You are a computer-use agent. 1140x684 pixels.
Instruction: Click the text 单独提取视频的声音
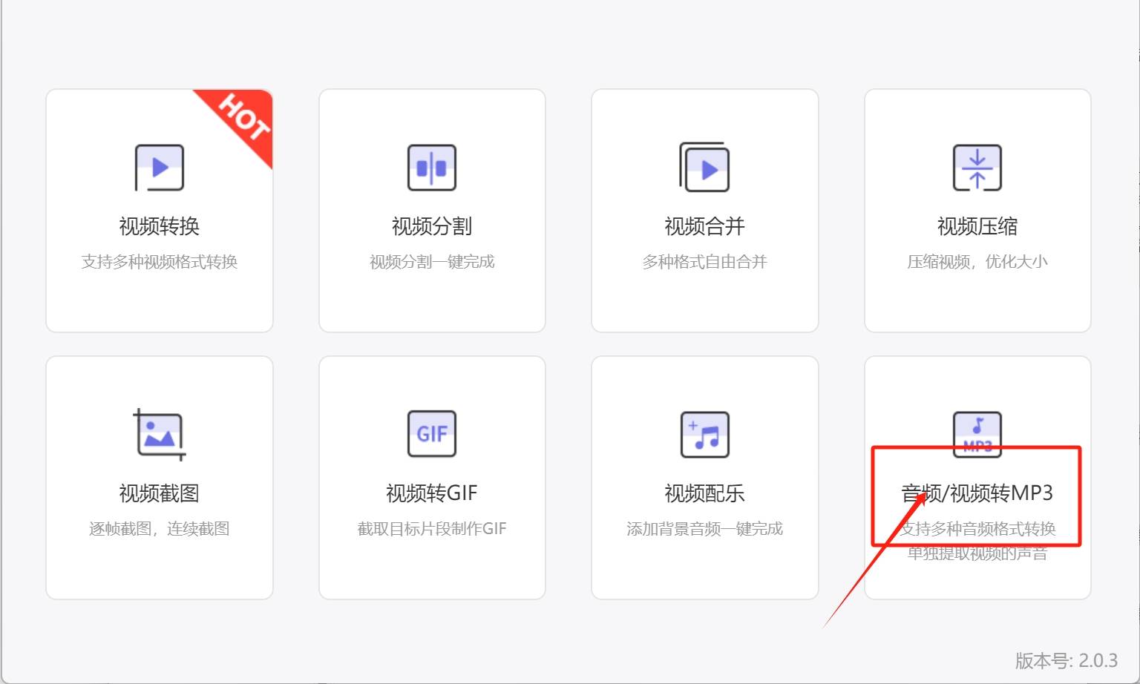(x=977, y=553)
